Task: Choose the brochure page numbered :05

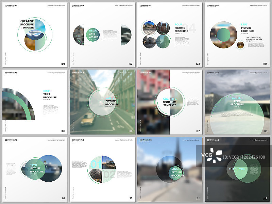Action: (35, 102)
